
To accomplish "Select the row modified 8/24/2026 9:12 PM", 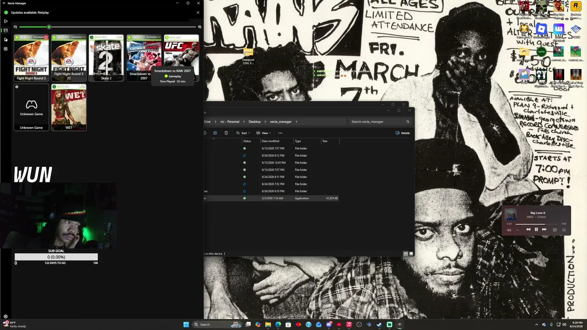I will [271, 155].
